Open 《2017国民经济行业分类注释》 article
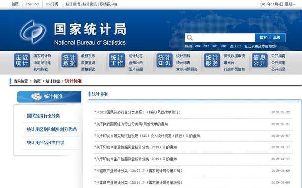This screenshot has height=188, width=302. pyautogui.click(x=138, y=112)
